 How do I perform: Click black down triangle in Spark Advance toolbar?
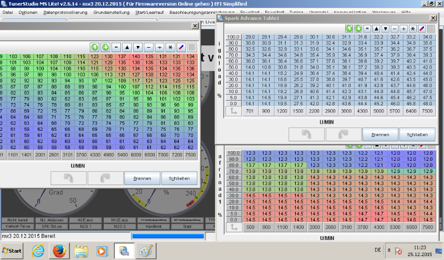(x=385, y=28)
